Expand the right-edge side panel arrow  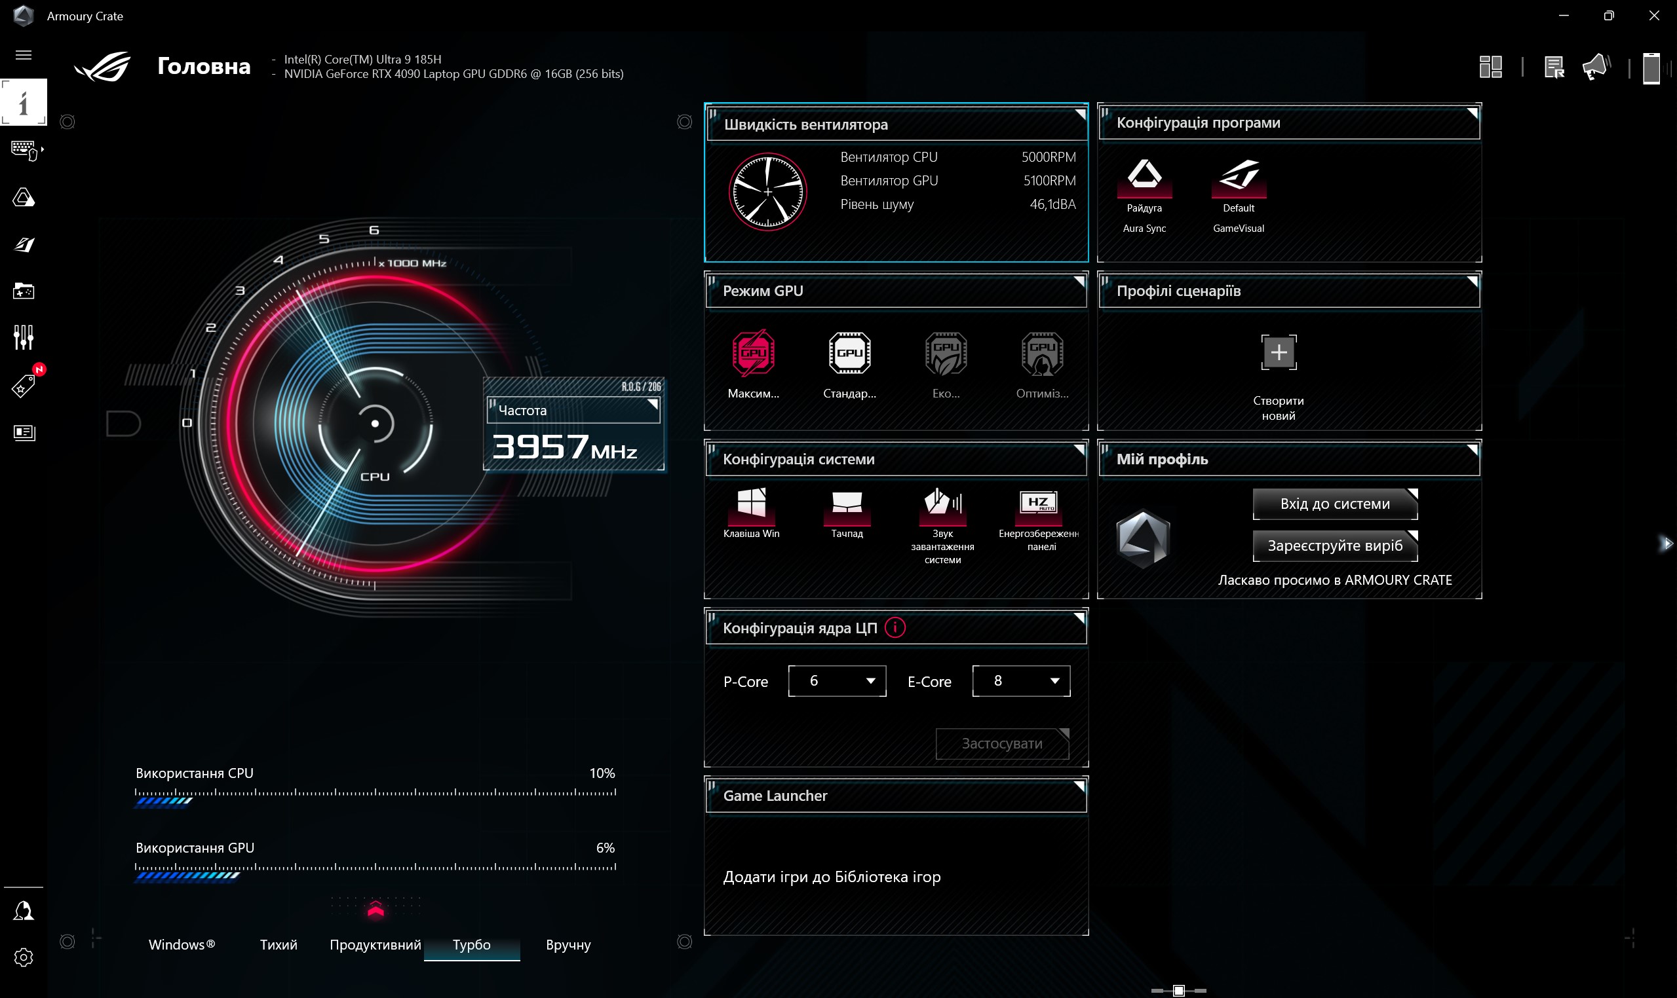[x=1667, y=543]
